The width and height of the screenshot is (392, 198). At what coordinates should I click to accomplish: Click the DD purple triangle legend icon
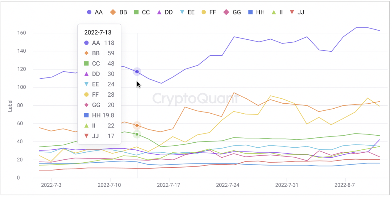(x=159, y=12)
